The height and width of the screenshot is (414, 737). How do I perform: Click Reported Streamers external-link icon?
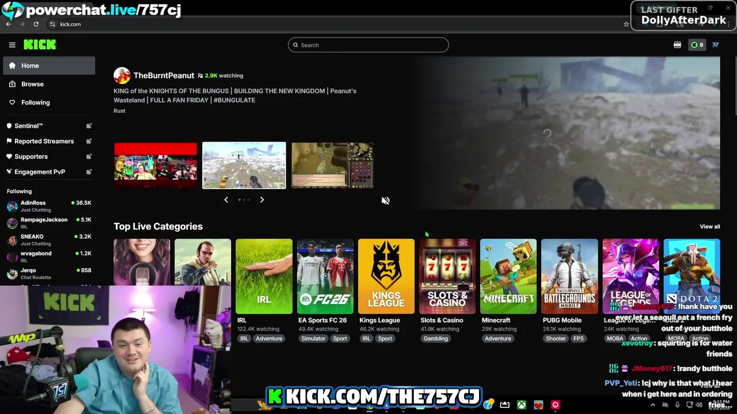pyautogui.click(x=89, y=141)
